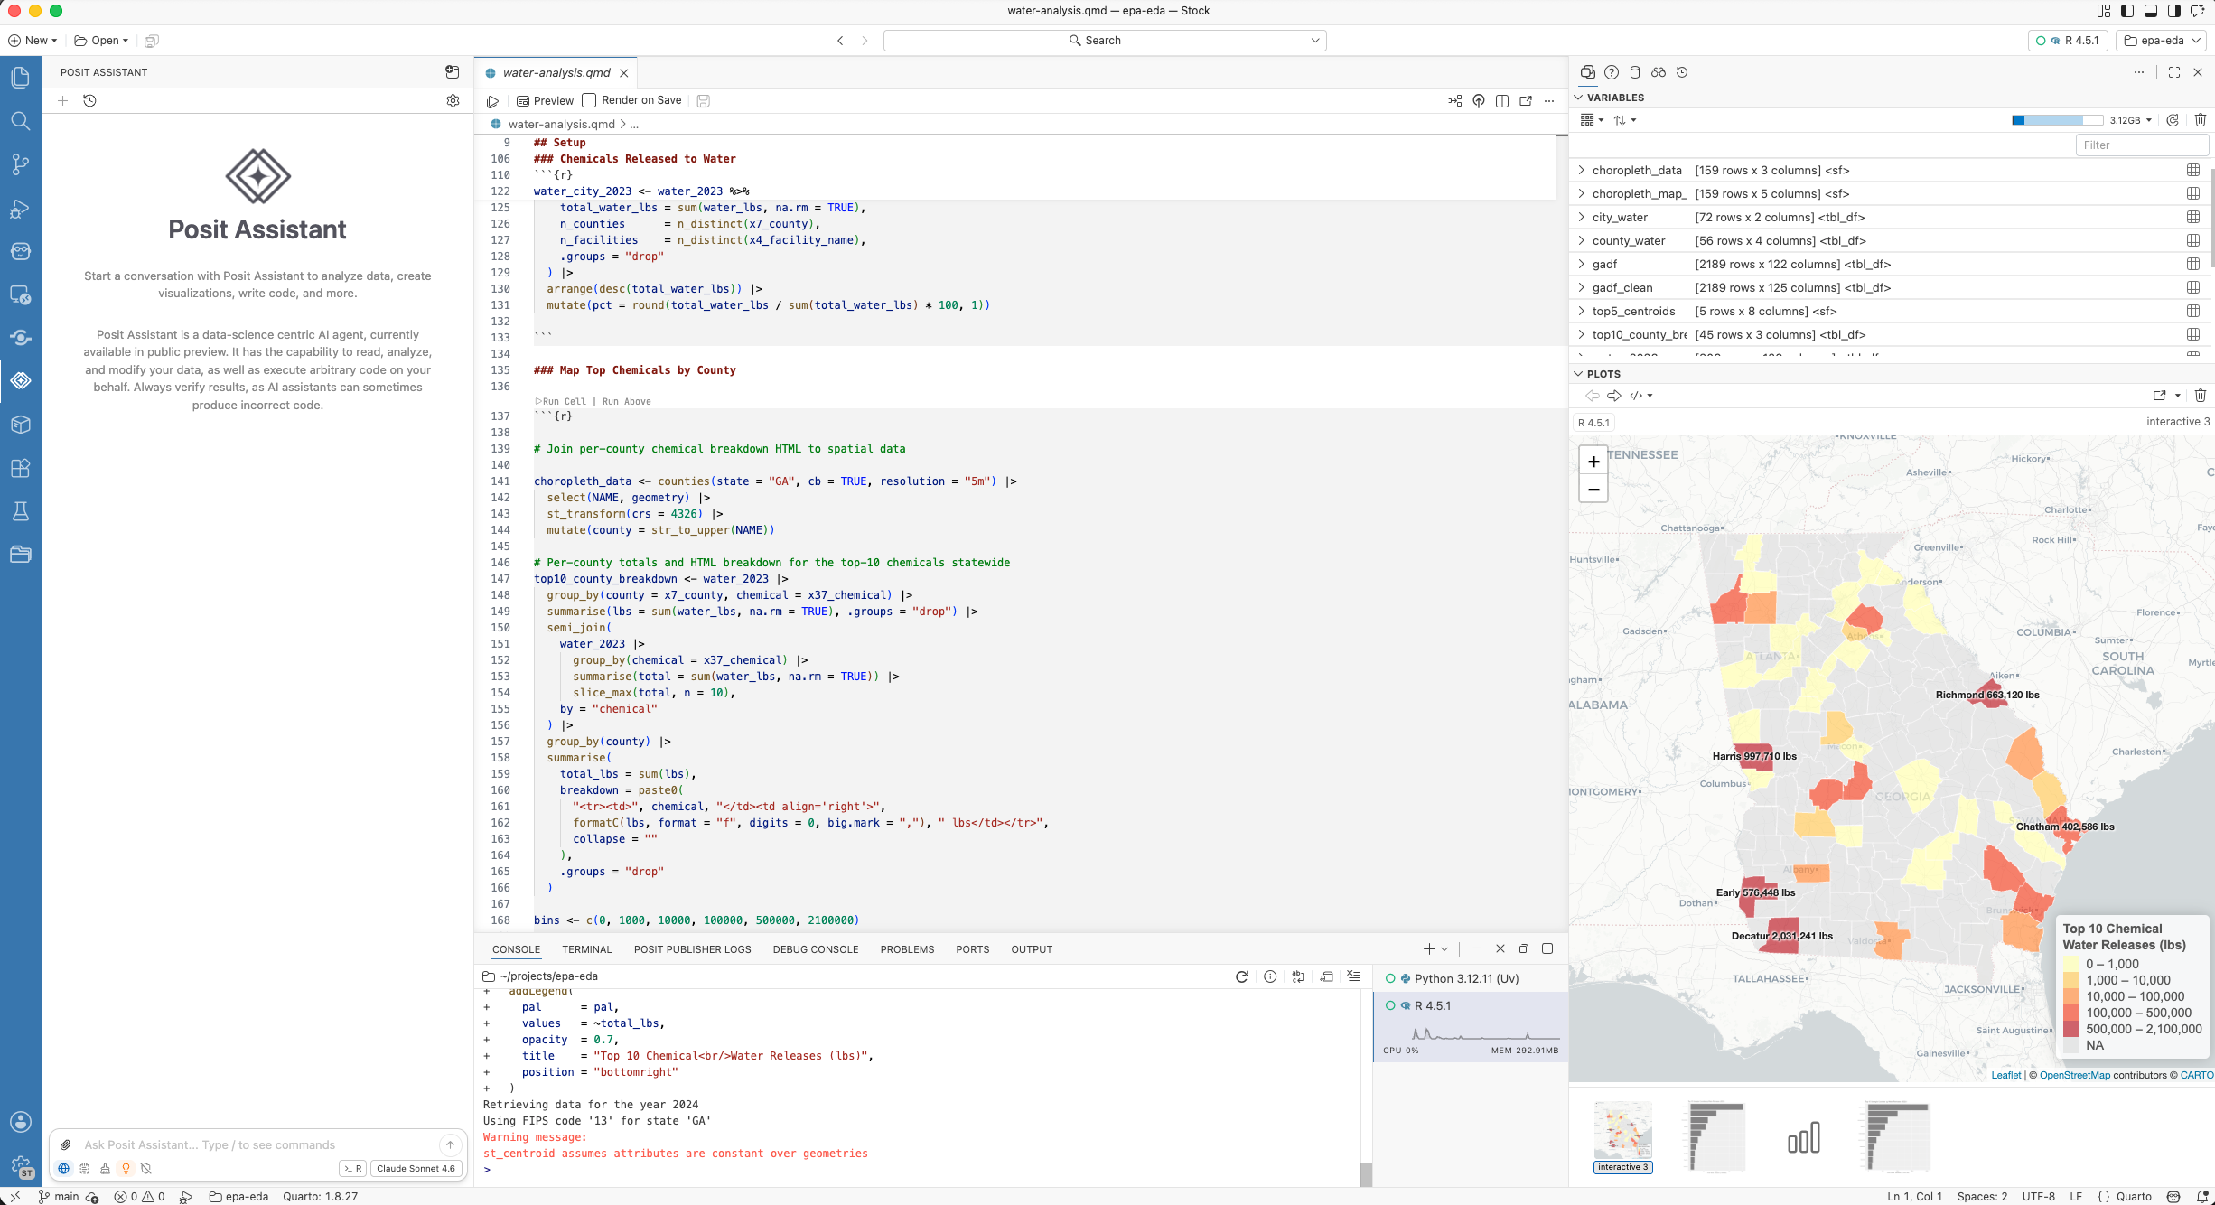Screen dimensions: 2215x1205
Task: Click the memory usage bar
Action: click(2059, 120)
